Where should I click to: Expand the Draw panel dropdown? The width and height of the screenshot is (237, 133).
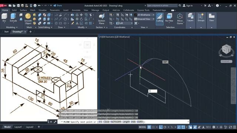(61, 27)
